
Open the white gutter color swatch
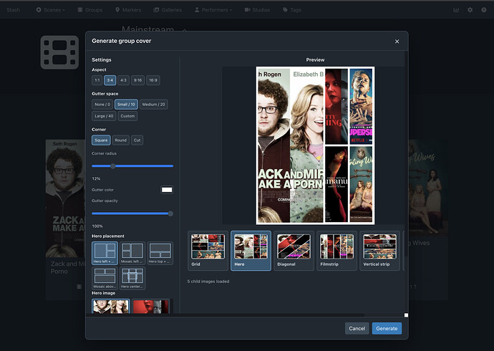tap(167, 190)
